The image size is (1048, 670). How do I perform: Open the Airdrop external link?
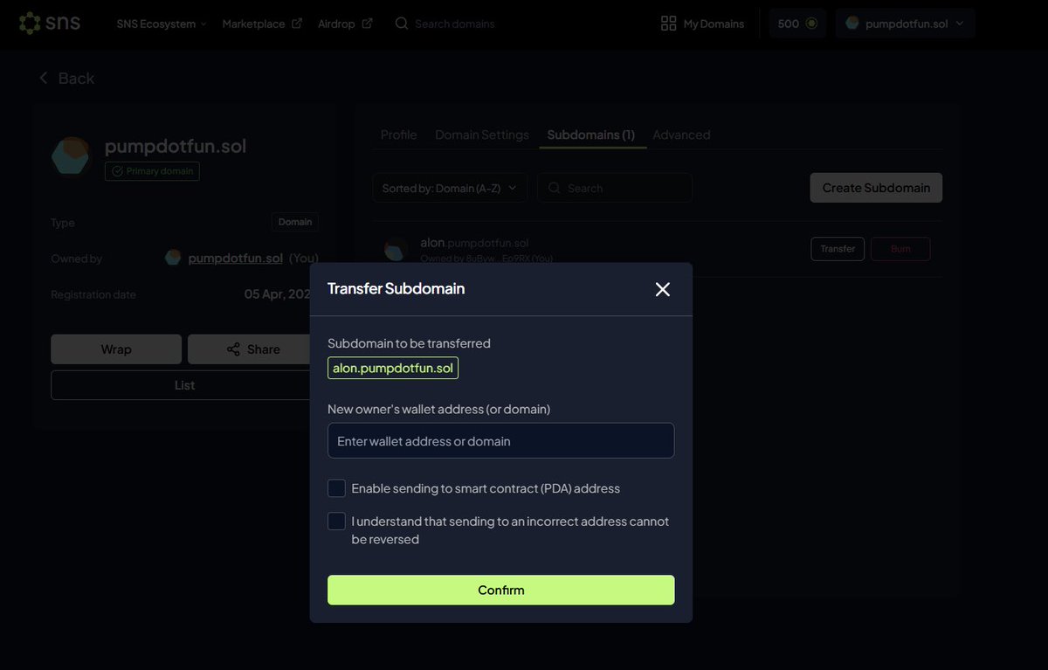(x=345, y=24)
